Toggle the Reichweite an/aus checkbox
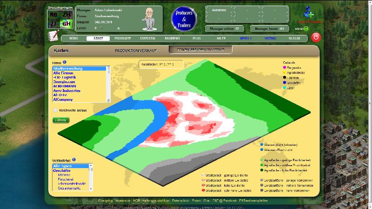 (x=55, y=111)
